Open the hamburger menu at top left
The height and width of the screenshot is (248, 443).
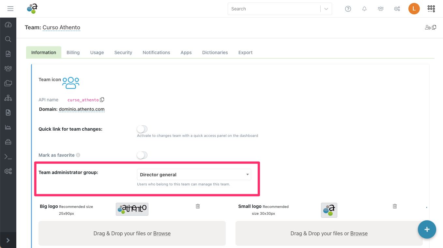click(x=10, y=9)
